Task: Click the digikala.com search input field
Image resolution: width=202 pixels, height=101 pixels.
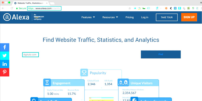Action: [30, 55]
